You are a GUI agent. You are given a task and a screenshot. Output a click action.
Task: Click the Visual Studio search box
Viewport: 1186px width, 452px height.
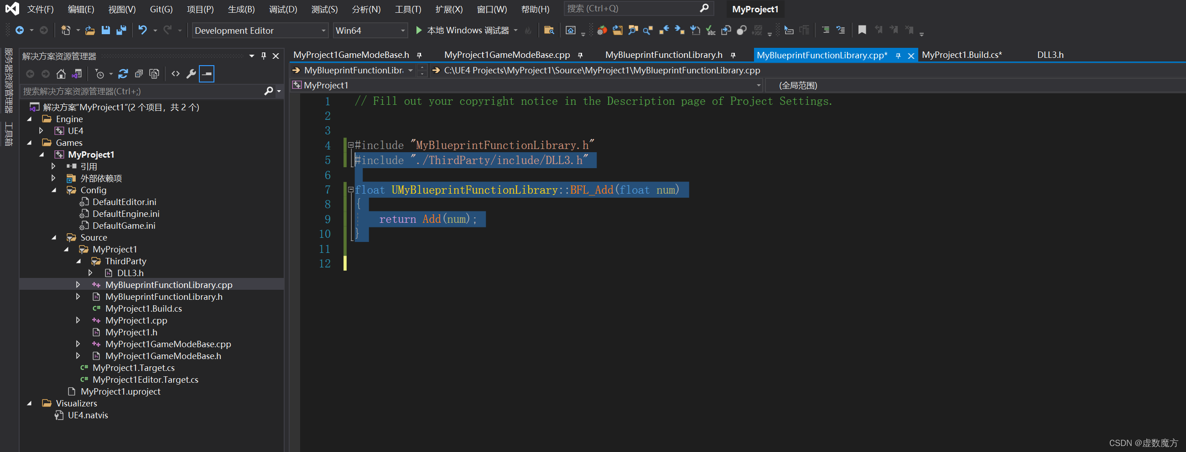click(x=639, y=8)
